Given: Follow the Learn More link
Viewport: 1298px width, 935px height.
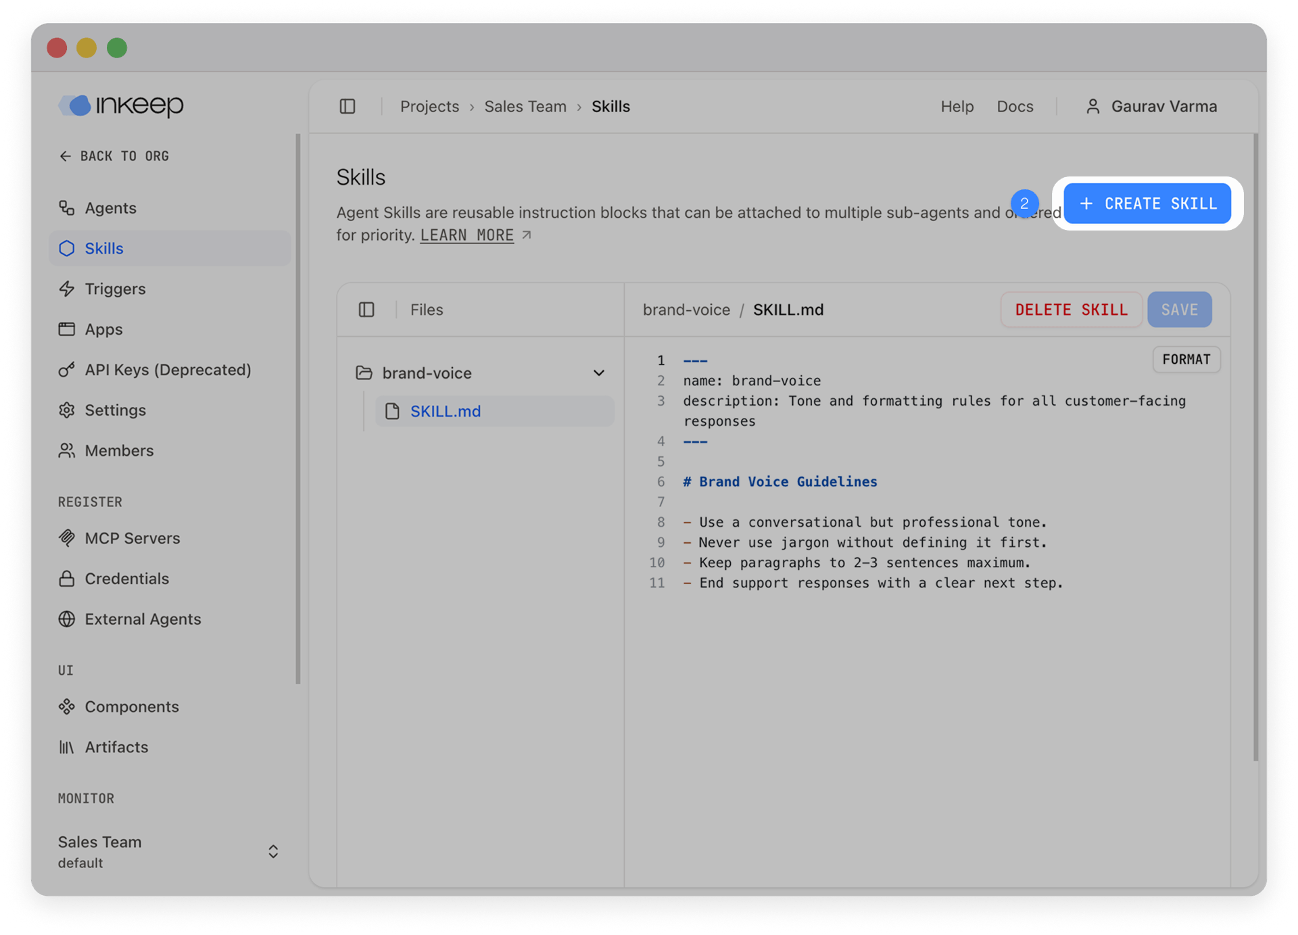Looking at the screenshot, I should tap(467, 235).
